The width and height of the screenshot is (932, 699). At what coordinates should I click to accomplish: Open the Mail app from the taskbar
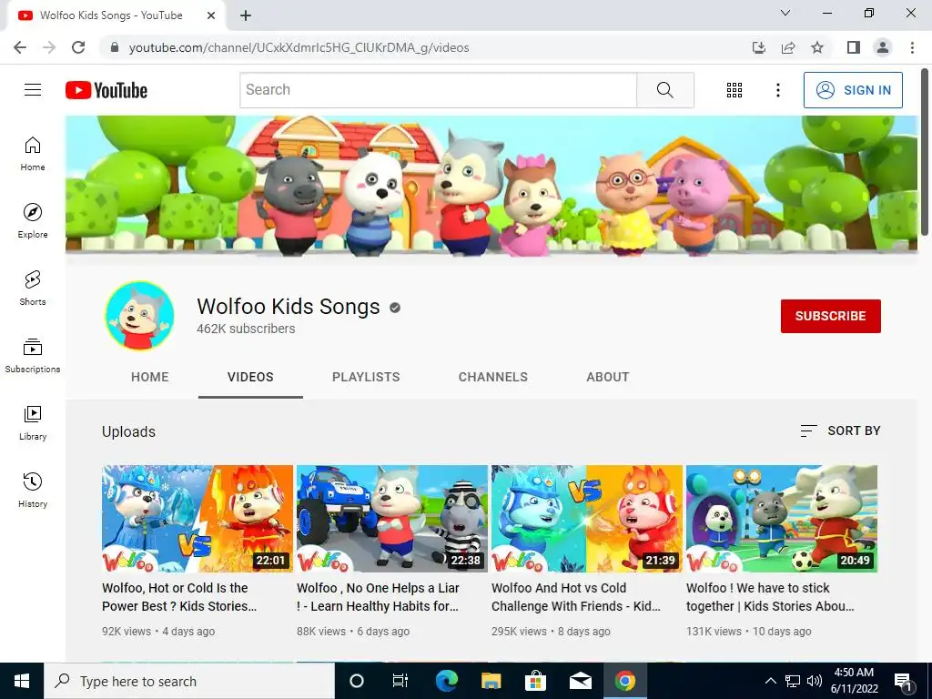coord(580,681)
